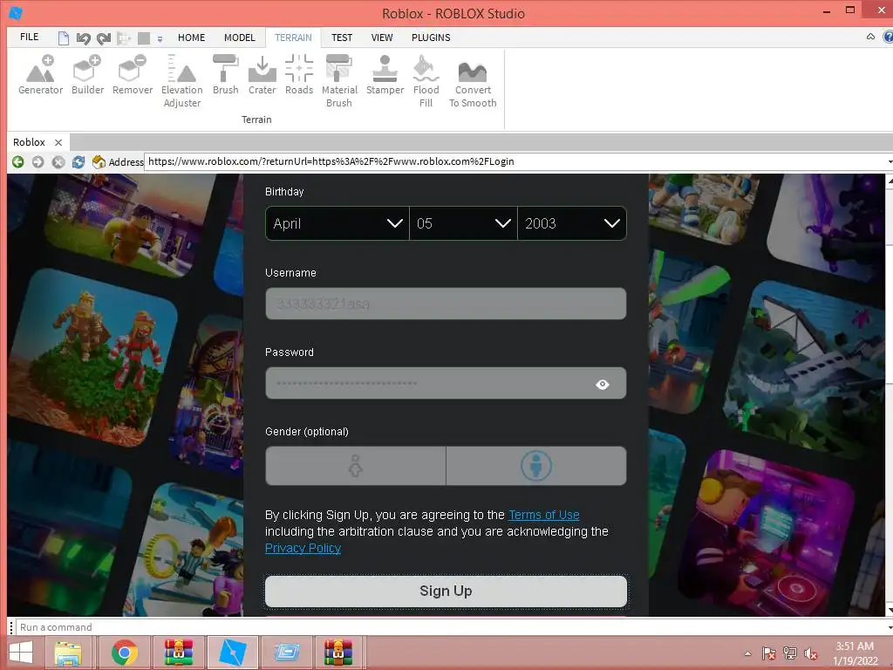Switch to the VIEW ribbon tab

pos(382,38)
